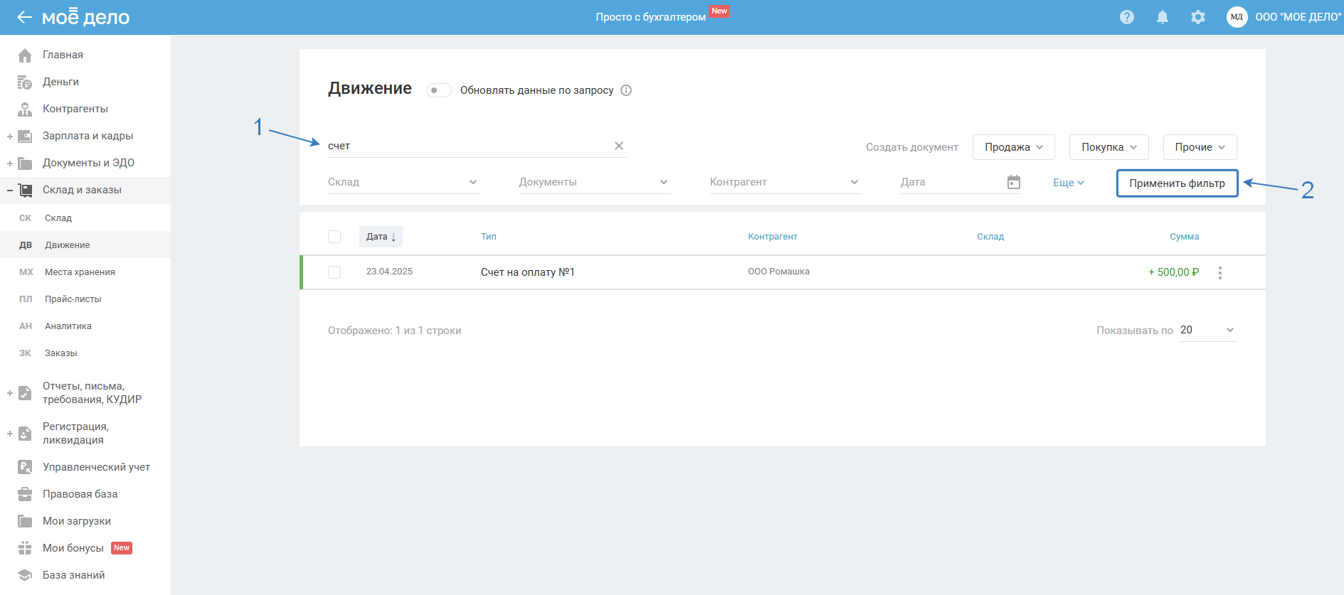Open the three-dot menu for Счет на оплату №1

click(1220, 272)
